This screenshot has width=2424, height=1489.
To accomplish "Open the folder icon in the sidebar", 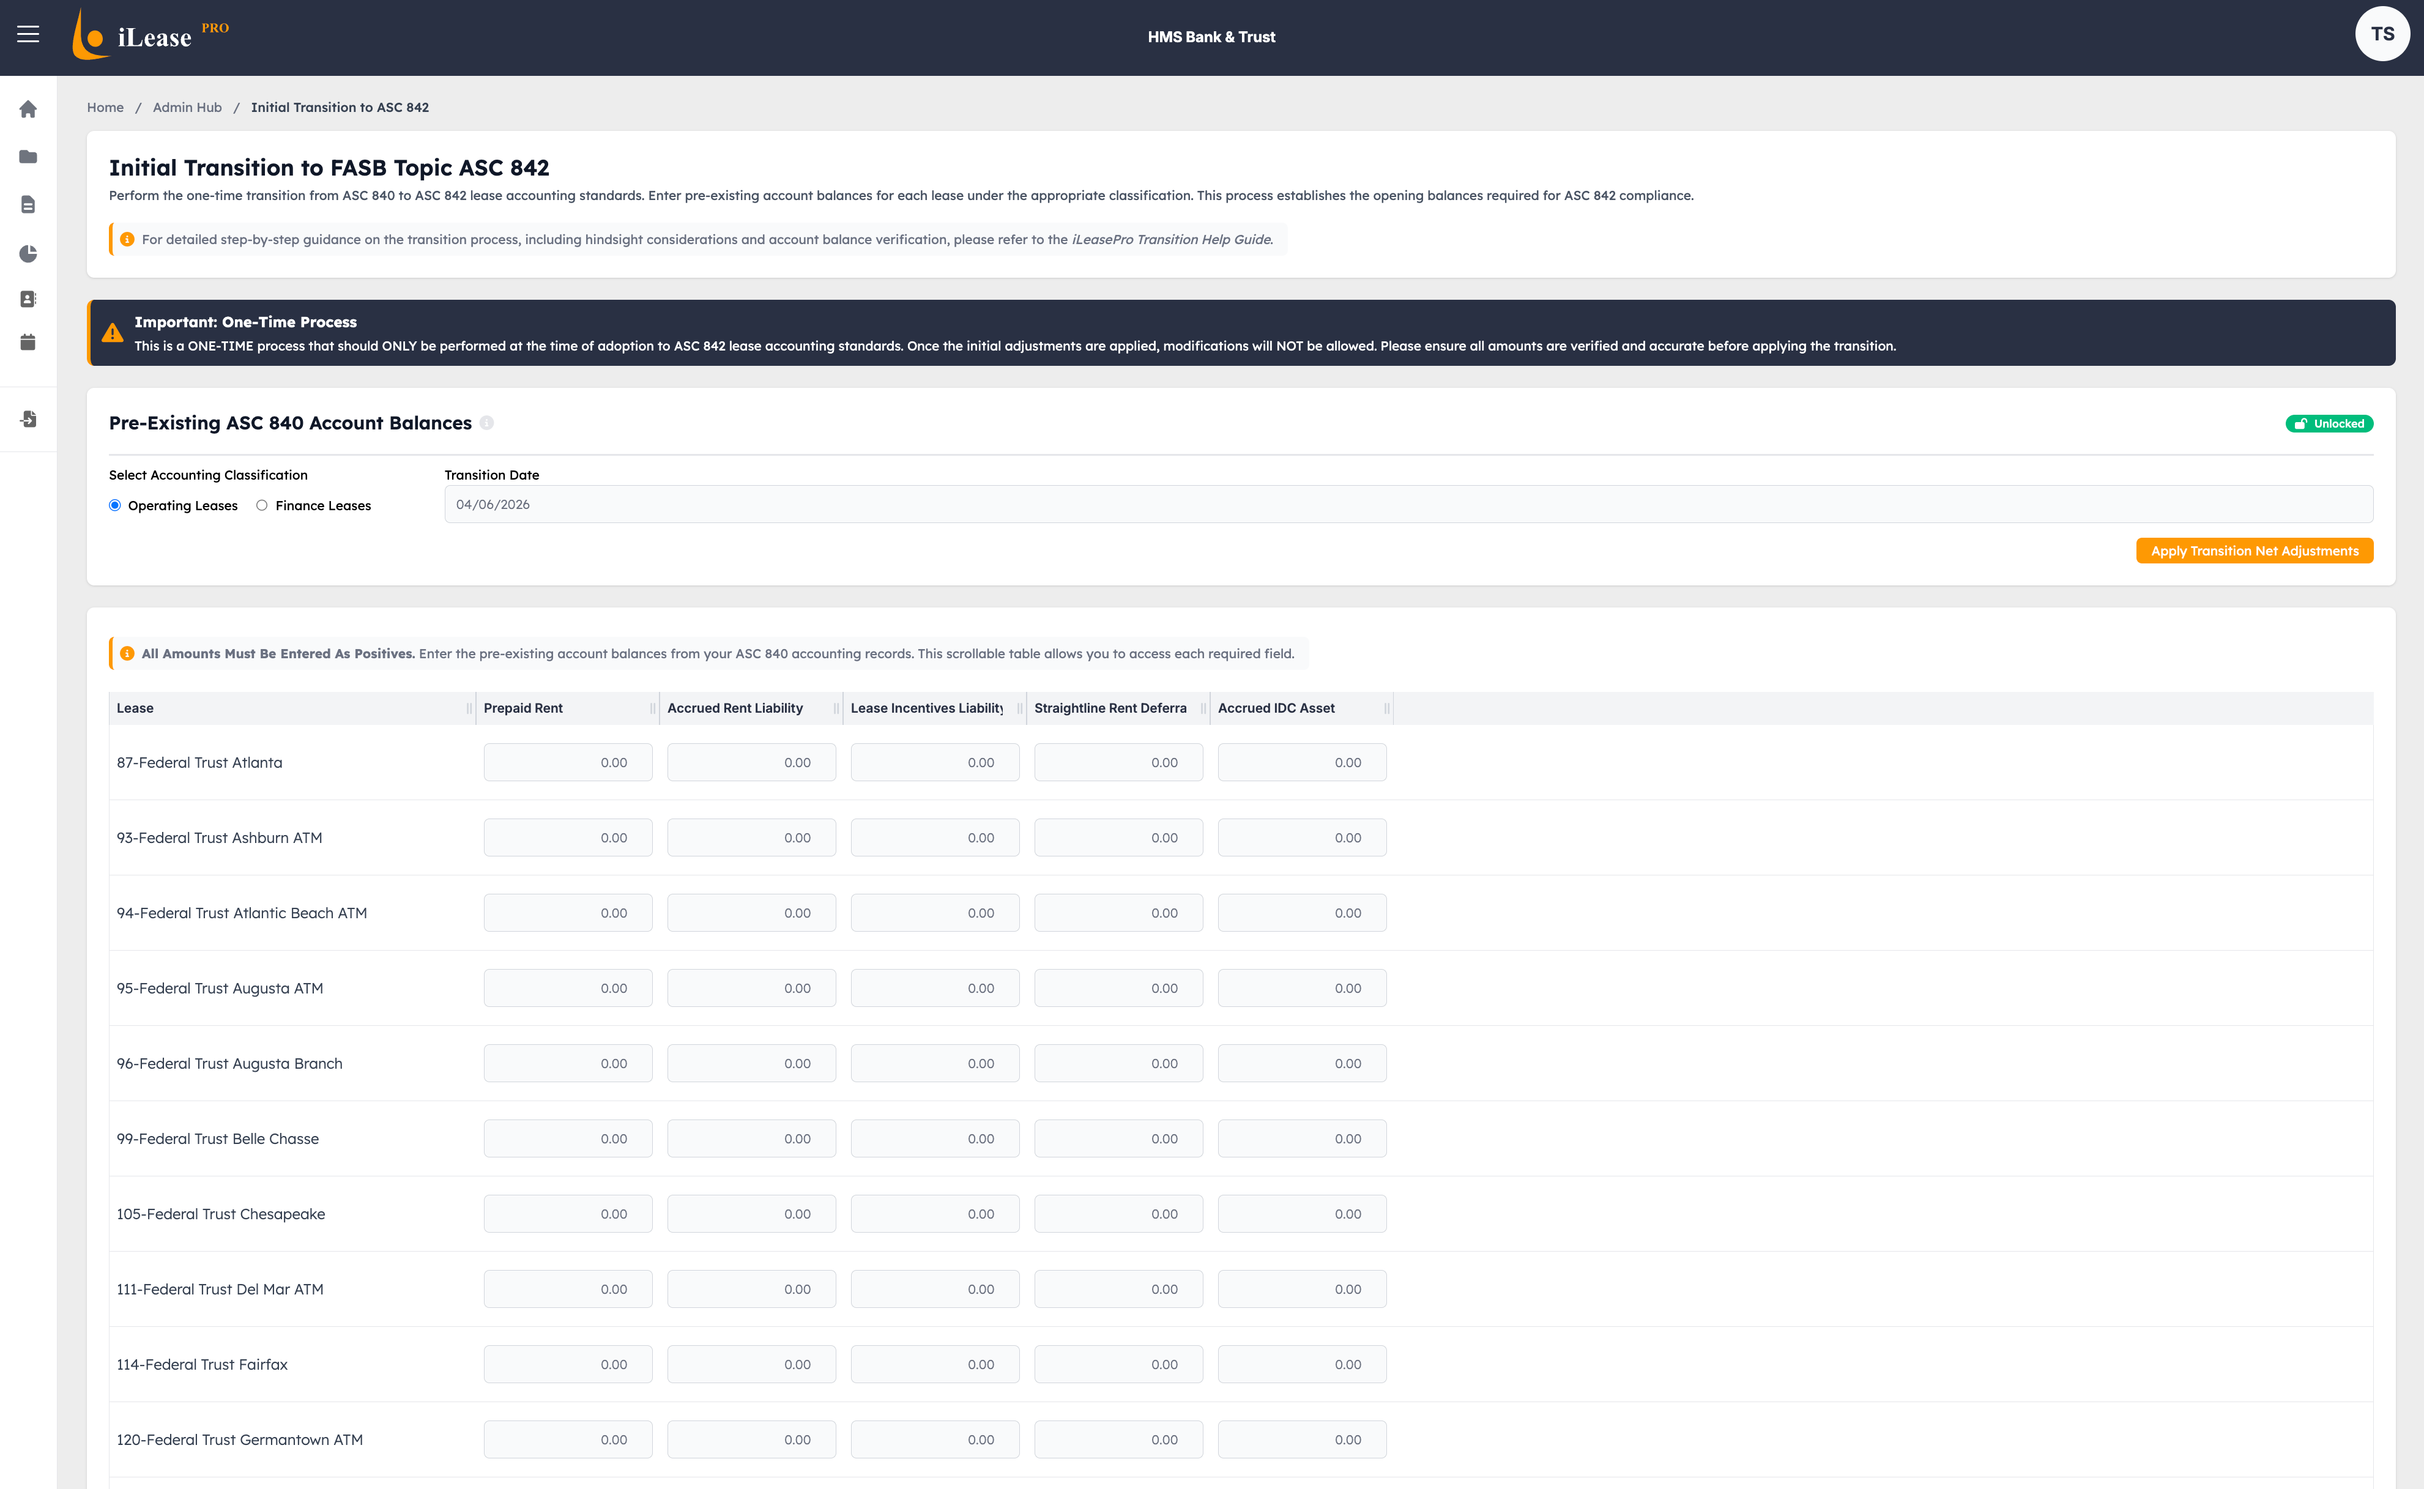I will click(28, 157).
